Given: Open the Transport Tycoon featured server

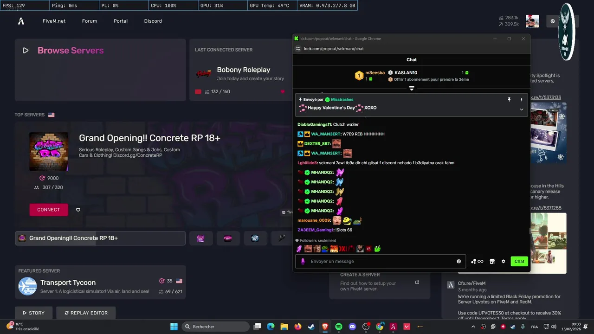Looking at the screenshot, I should click(100, 282).
